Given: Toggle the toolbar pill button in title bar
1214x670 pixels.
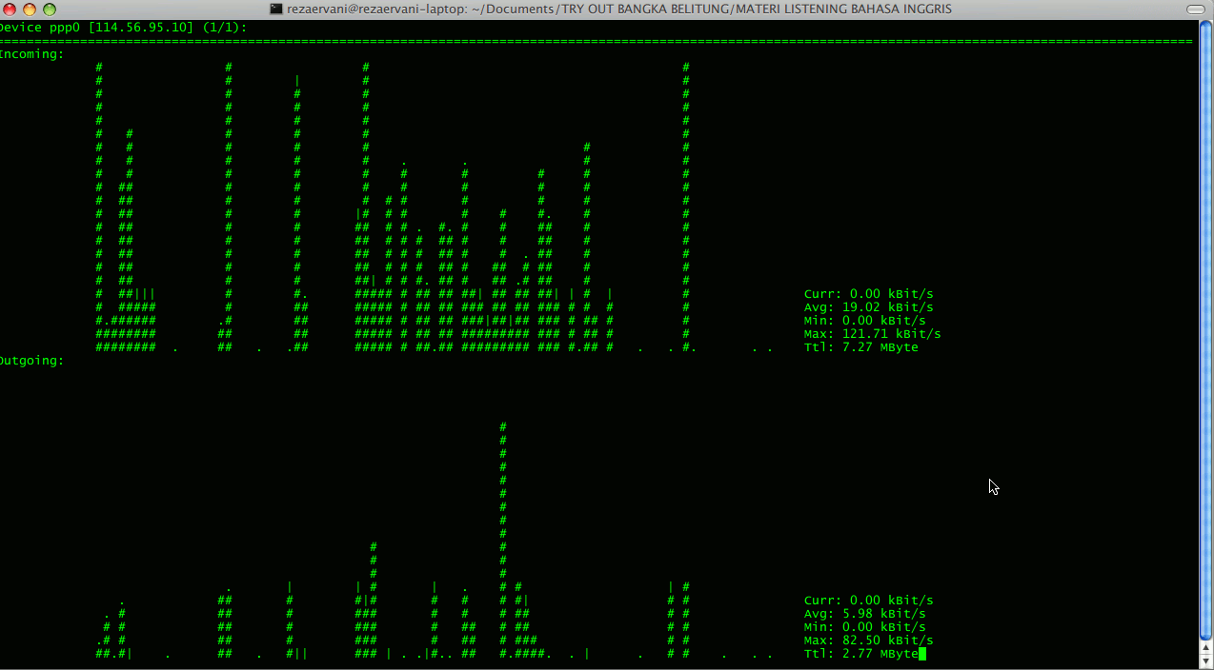Looking at the screenshot, I should pyautogui.click(x=1195, y=9).
